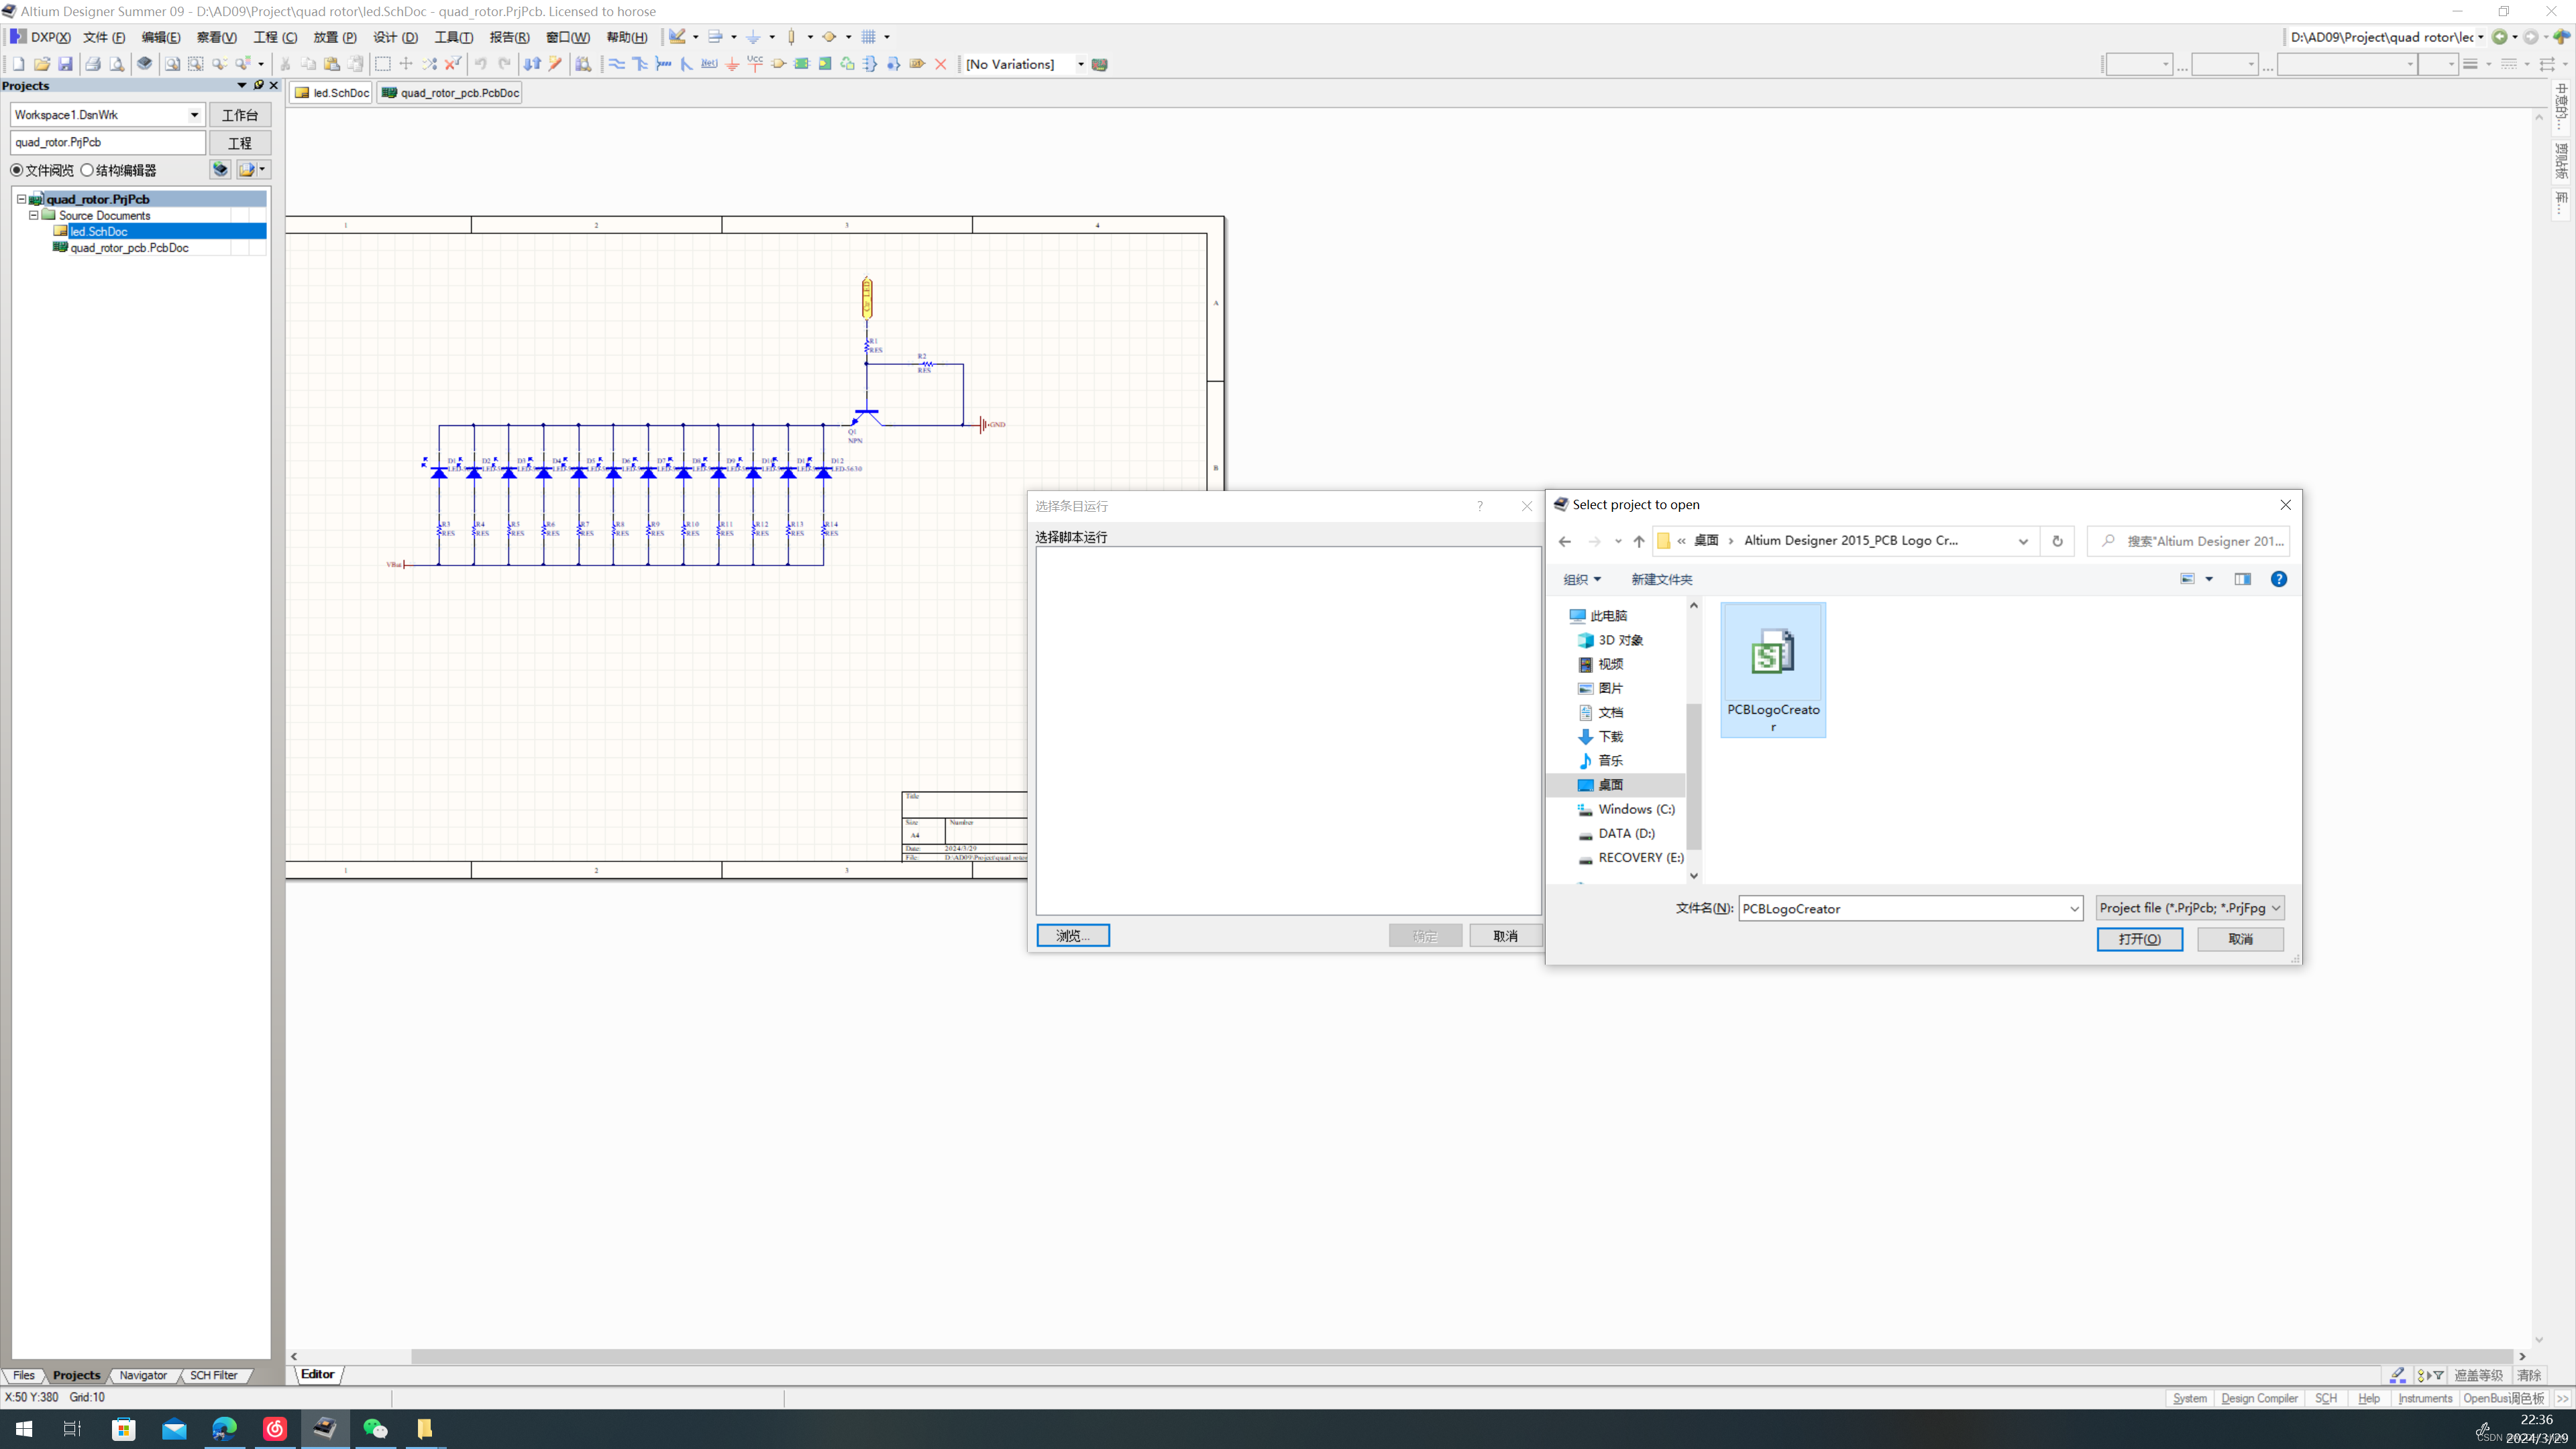Screen dimensions: 2576x1449
Task: Select the red No ERC cross icon
Action: pos(941,64)
